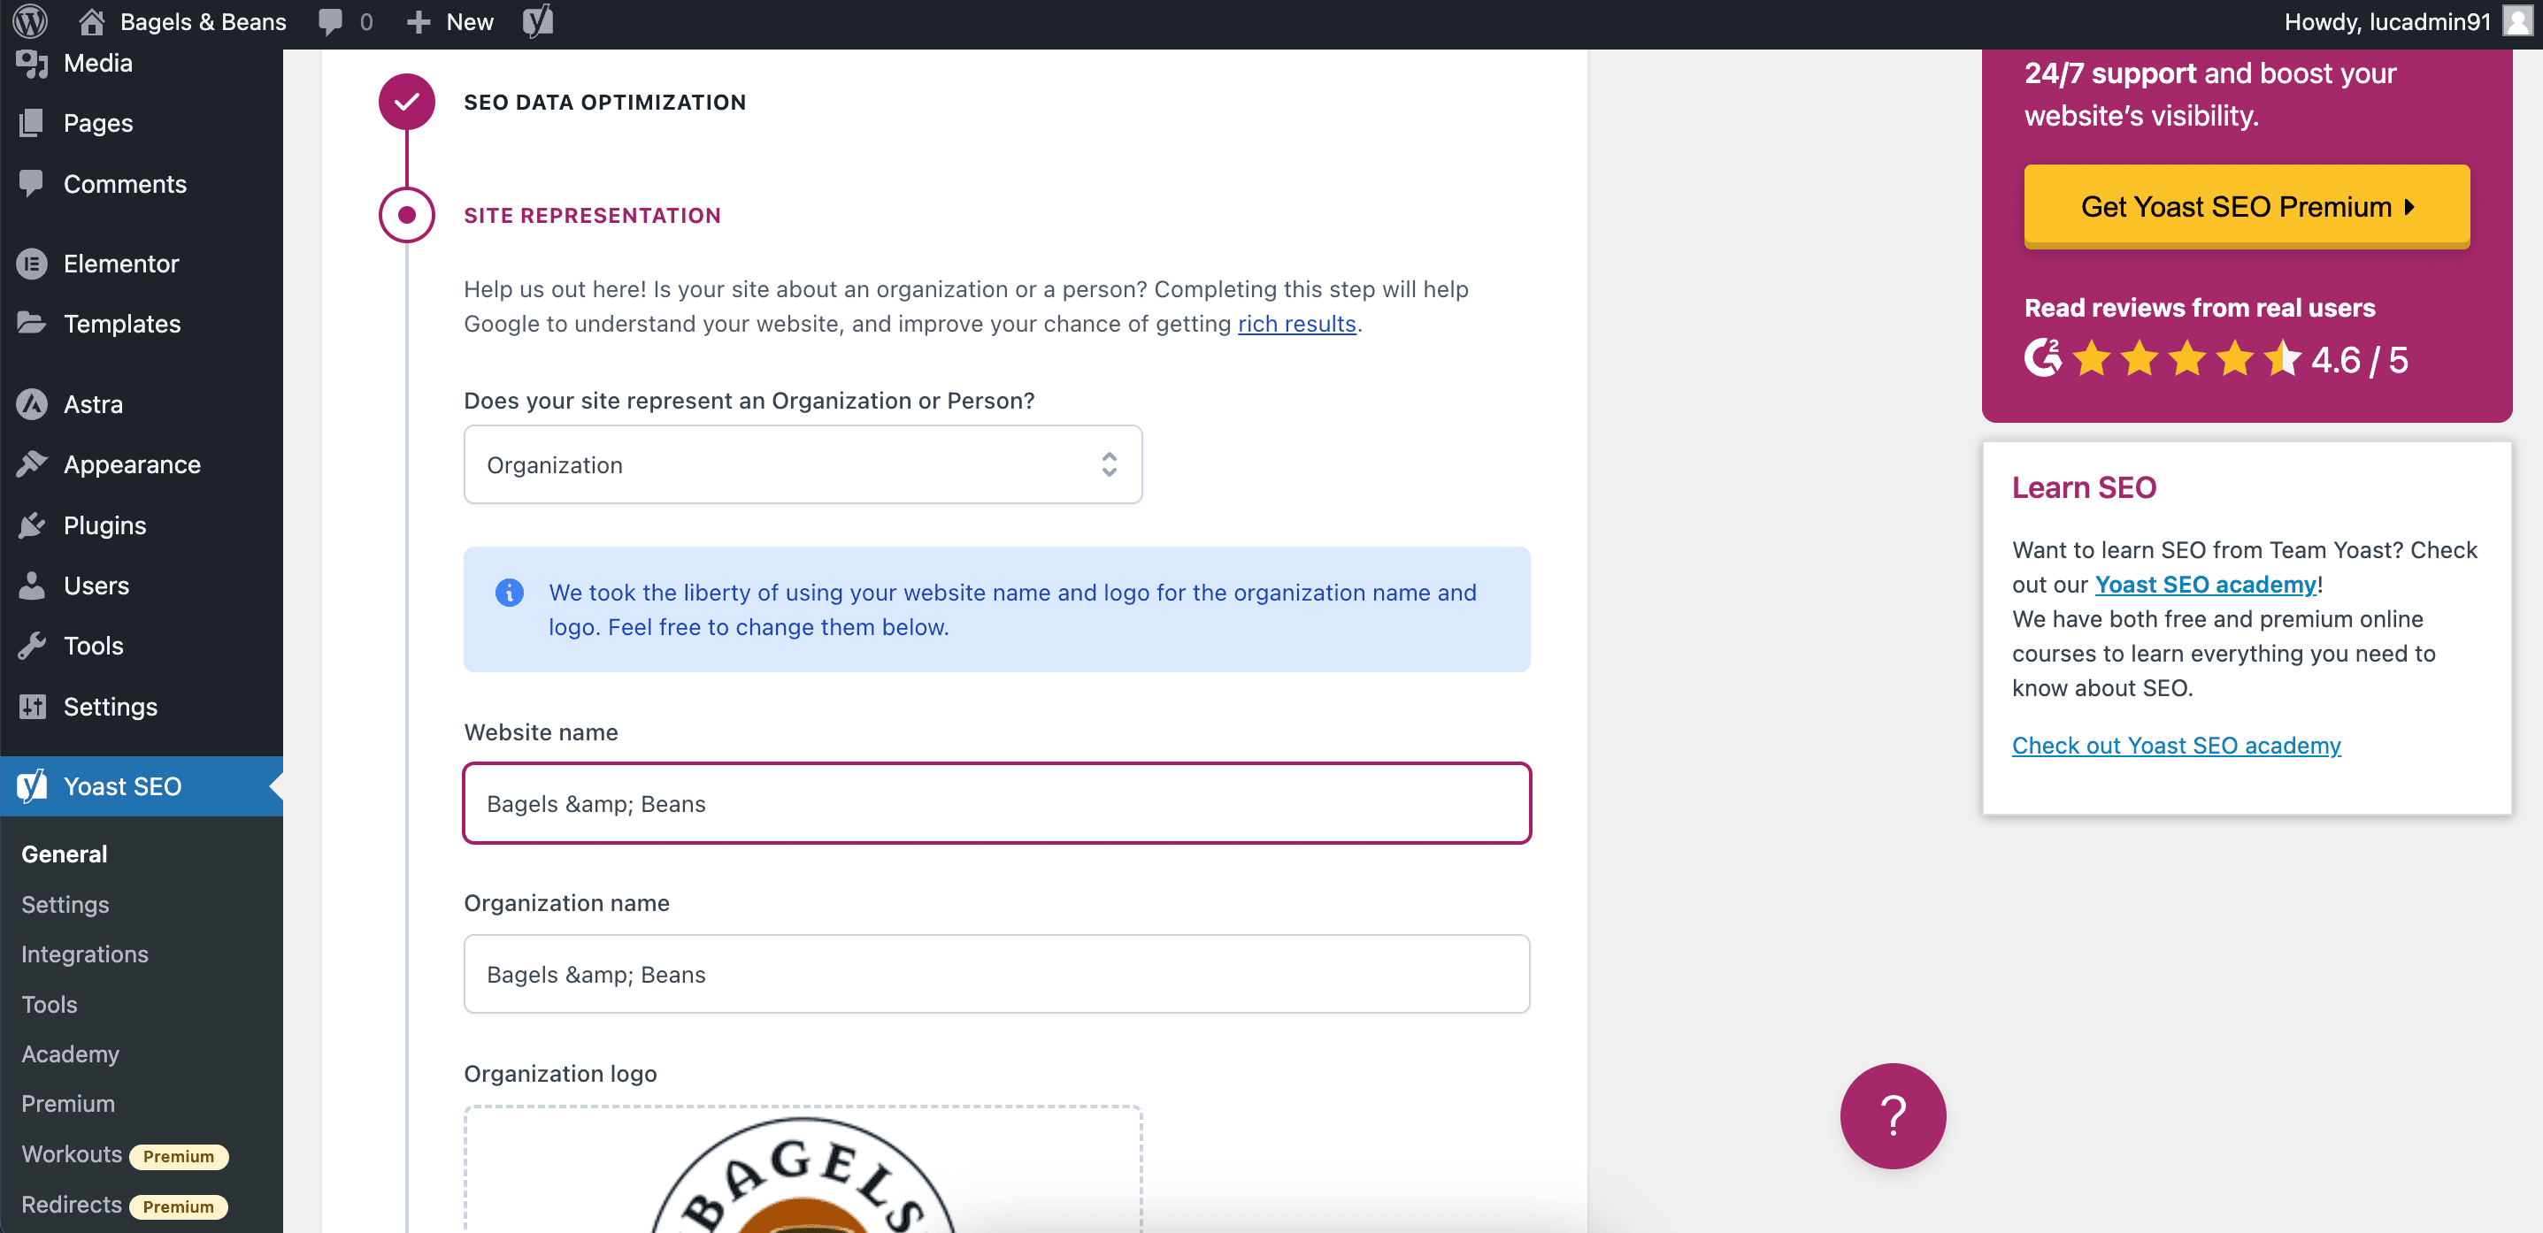Click the completed SEO Data Optimization step circle
This screenshot has height=1233, width=2543.
coord(407,102)
